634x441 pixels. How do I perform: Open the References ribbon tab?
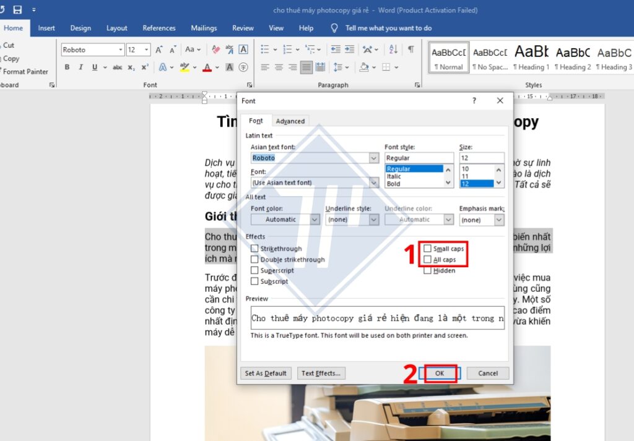tap(159, 28)
